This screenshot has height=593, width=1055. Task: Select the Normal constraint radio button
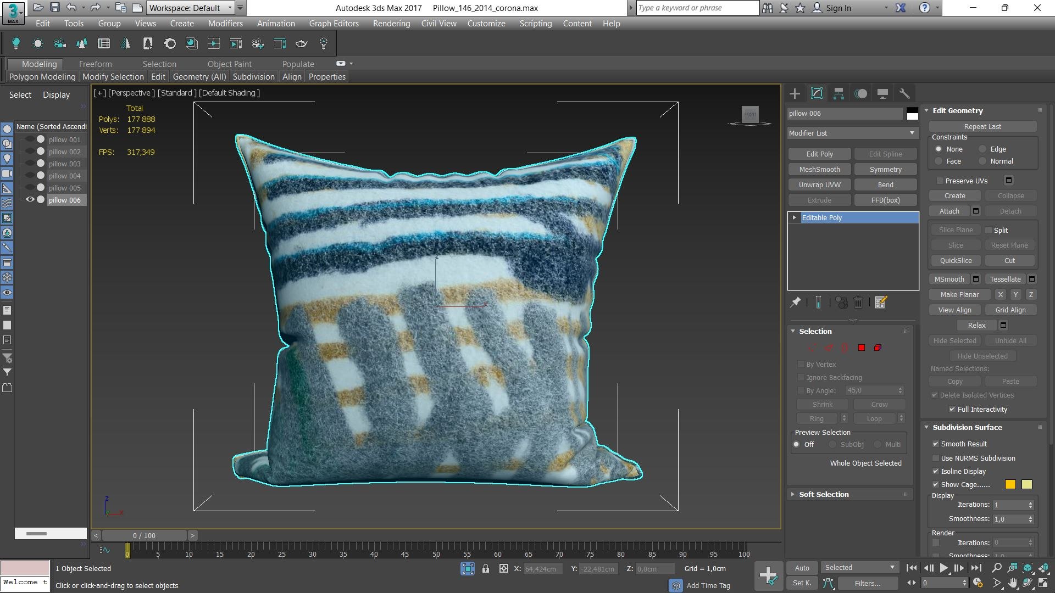click(982, 161)
